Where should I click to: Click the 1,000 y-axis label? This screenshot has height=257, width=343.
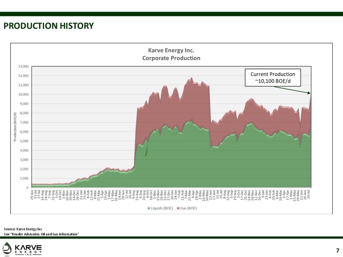pos(24,179)
